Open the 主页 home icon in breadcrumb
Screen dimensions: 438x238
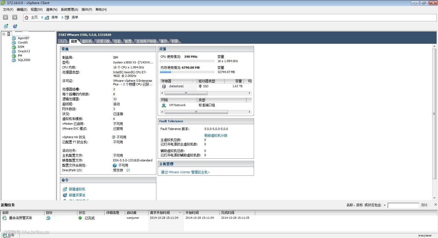(x=27, y=18)
